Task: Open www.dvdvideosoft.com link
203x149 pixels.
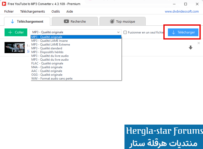Action: (182, 12)
